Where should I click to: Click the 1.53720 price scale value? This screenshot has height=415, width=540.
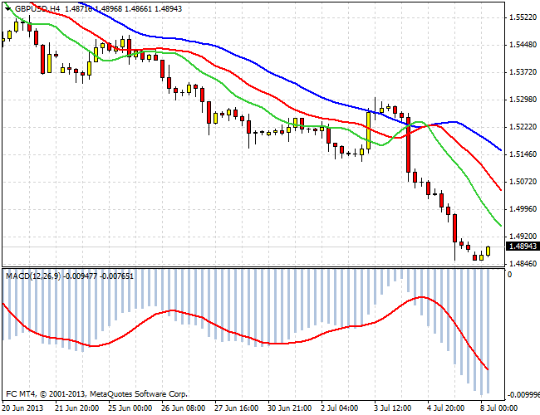pyautogui.click(x=523, y=72)
